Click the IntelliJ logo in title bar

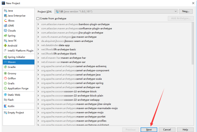click(x=3, y=3)
